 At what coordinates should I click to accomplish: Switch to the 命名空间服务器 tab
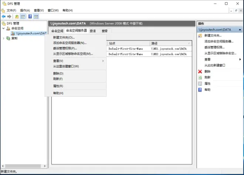click(77, 31)
